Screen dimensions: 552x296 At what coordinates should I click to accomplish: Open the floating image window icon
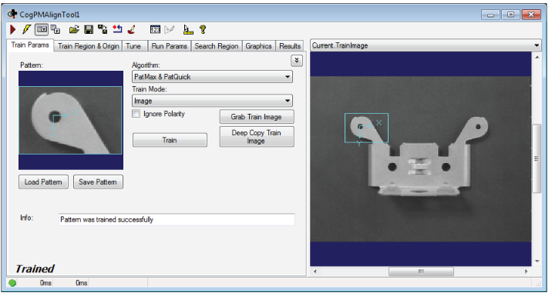56,29
